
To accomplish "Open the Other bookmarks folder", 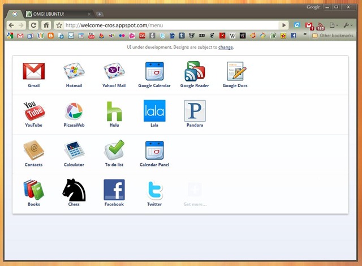I will [x=333, y=36].
